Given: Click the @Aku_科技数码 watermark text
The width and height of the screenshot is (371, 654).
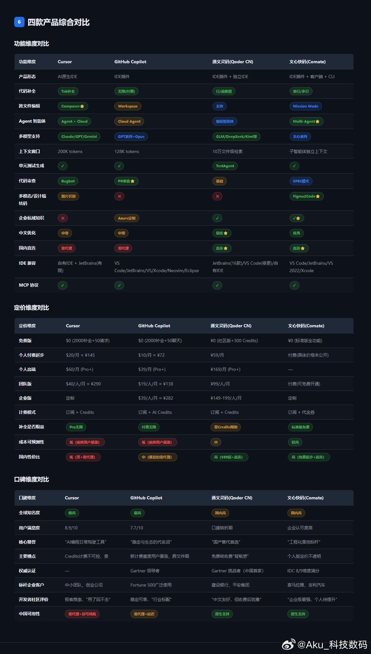Looking at the screenshot, I should click(x=332, y=644).
